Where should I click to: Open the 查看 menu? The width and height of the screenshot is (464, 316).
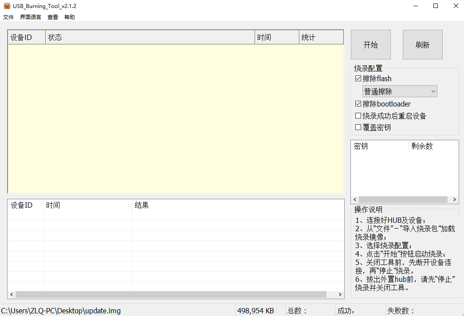[x=53, y=17]
